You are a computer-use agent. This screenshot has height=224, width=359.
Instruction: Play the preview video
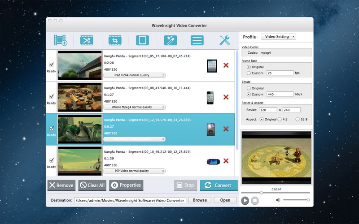pos(245,201)
